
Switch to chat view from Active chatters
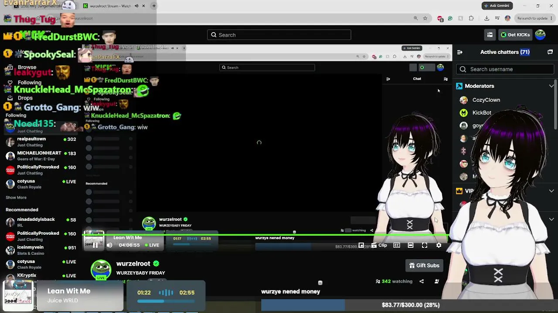(x=550, y=52)
